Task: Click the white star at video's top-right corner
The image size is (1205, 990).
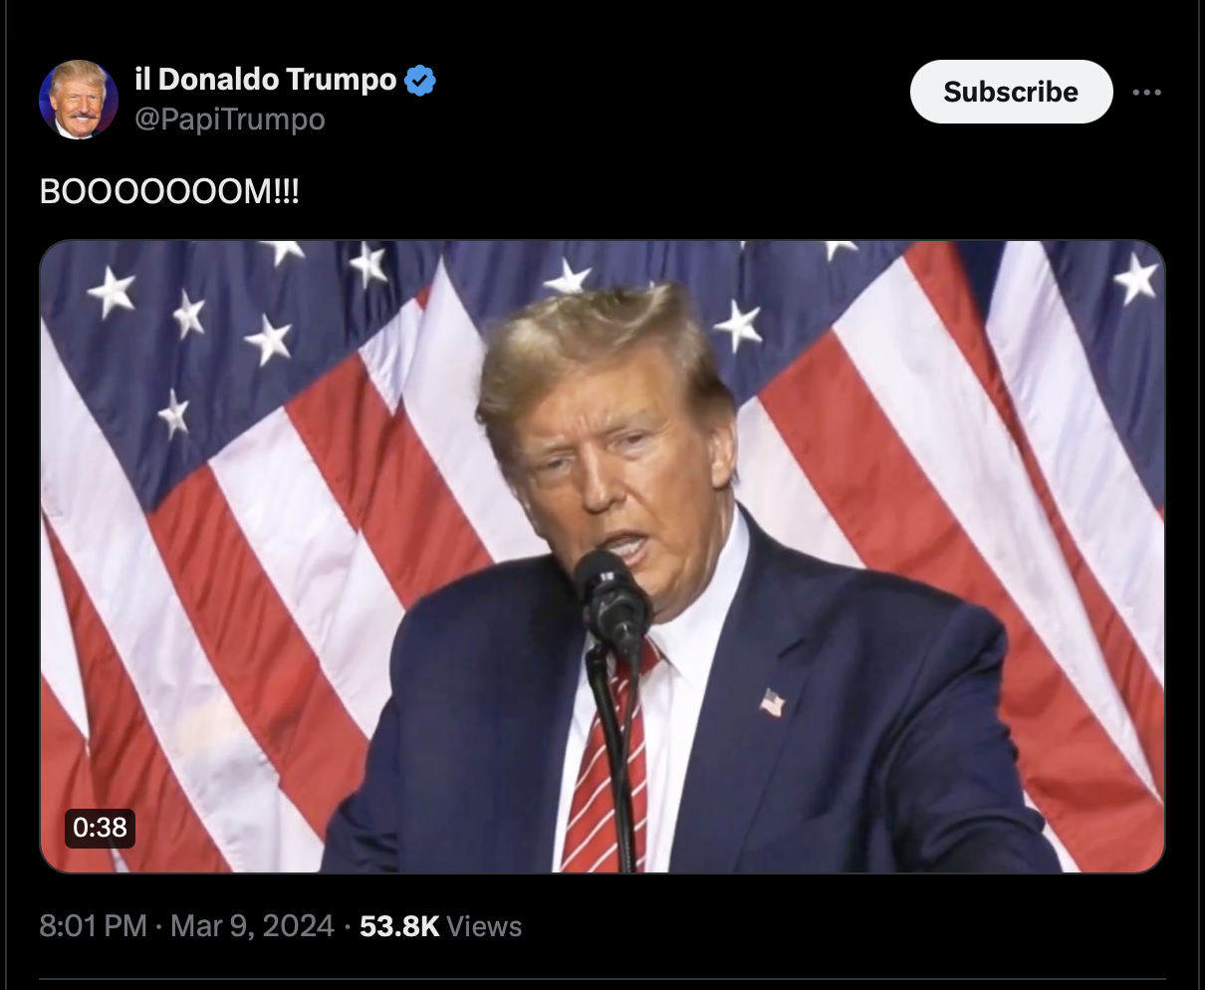Action: pos(1136,278)
